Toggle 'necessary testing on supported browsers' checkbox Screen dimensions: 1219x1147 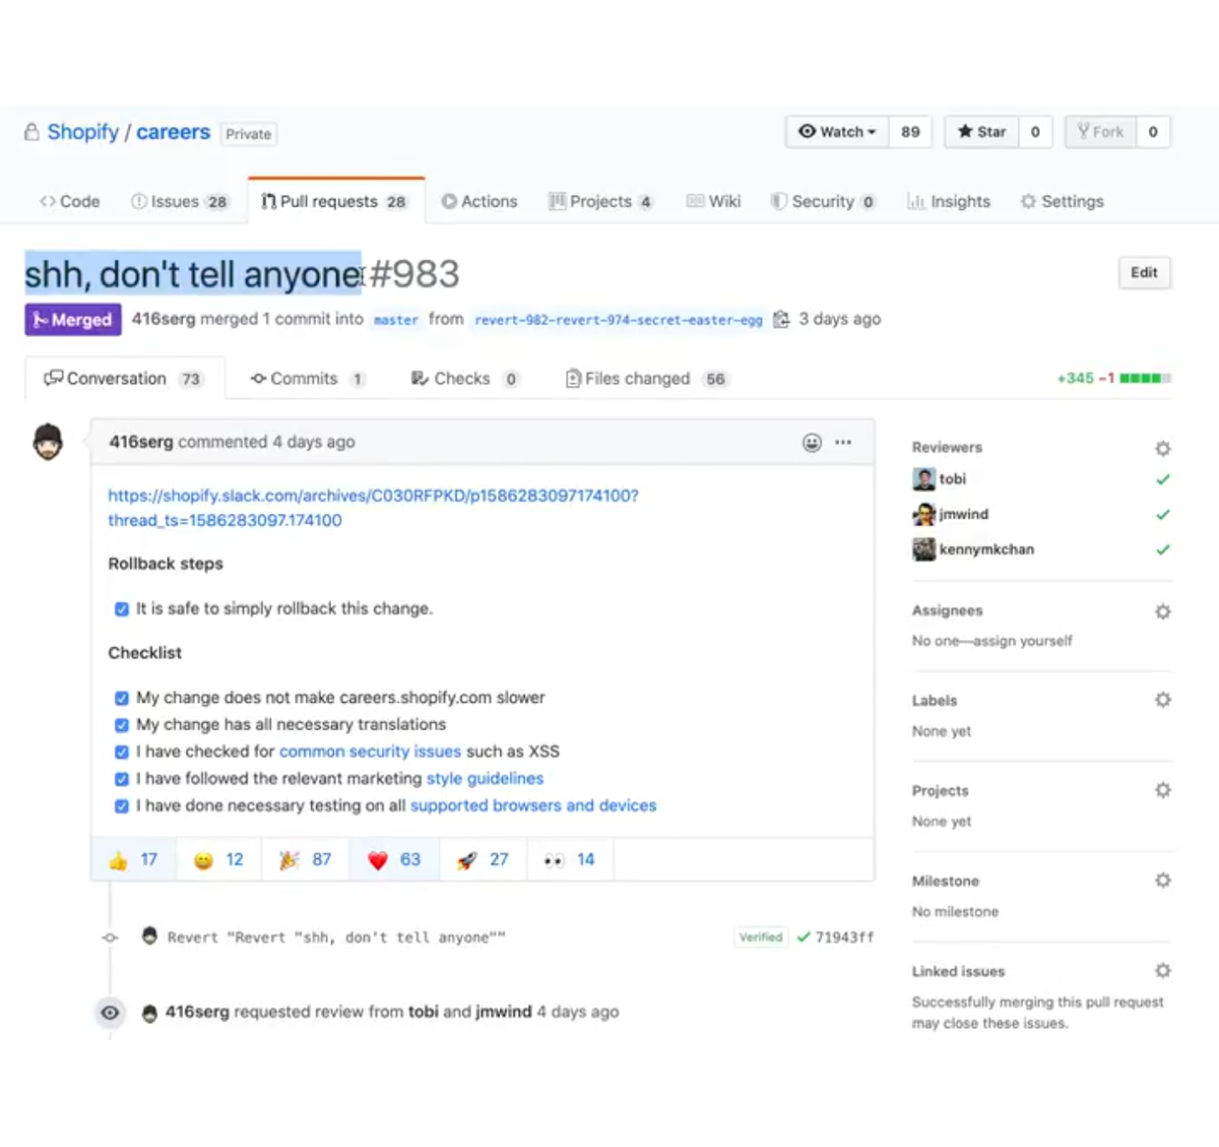(121, 806)
